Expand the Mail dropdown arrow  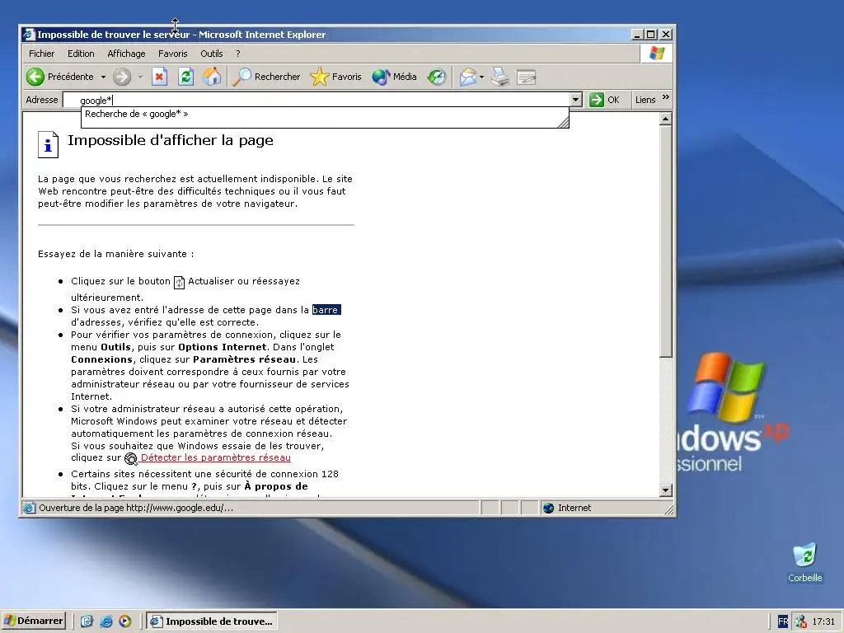pyautogui.click(x=481, y=77)
